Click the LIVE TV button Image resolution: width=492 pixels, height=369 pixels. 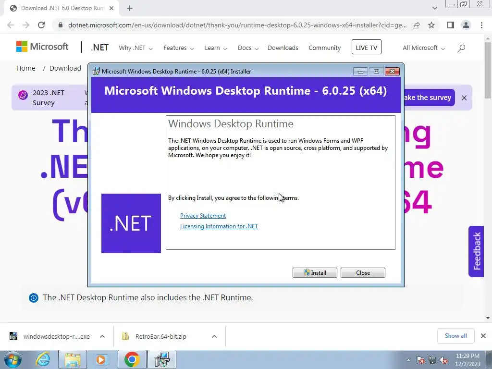[367, 47]
